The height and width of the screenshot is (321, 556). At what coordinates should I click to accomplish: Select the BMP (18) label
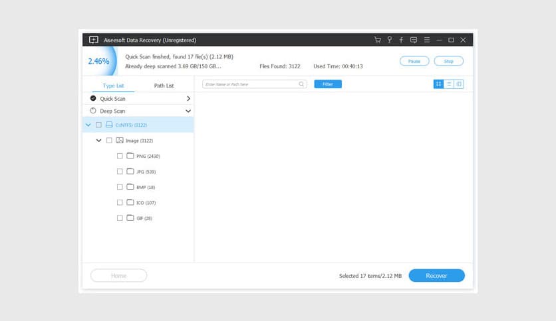coord(146,188)
